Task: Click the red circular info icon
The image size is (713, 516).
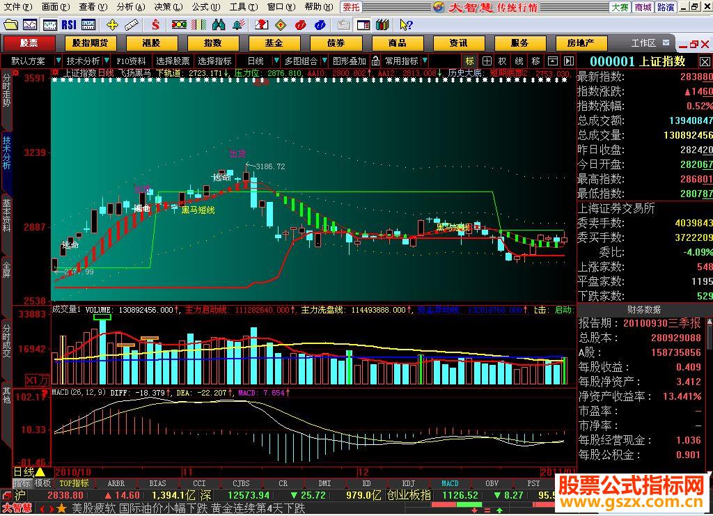Action: coord(300,24)
